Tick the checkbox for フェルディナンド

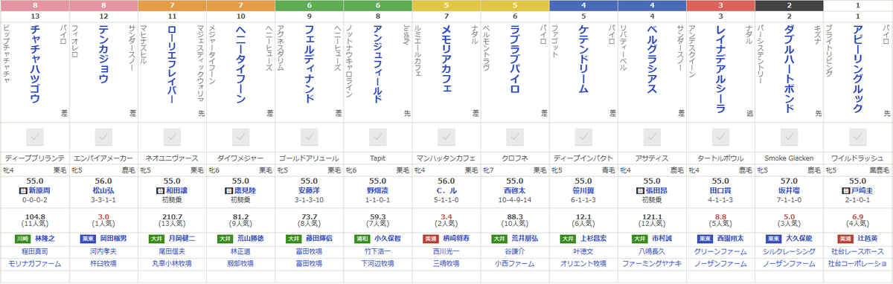click(309, 137)
